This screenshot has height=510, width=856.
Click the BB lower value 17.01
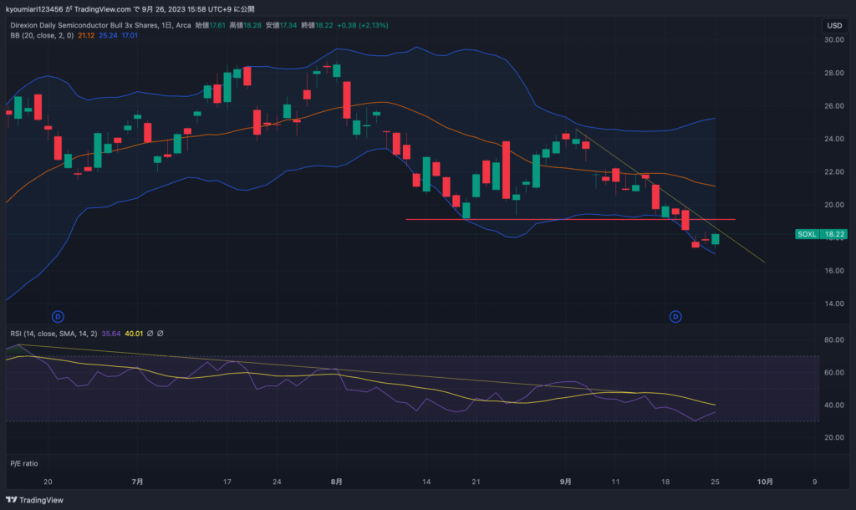(x=130, y=35)
